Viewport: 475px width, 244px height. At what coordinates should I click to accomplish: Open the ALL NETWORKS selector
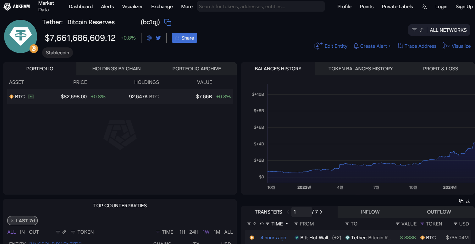coord(448,30)
